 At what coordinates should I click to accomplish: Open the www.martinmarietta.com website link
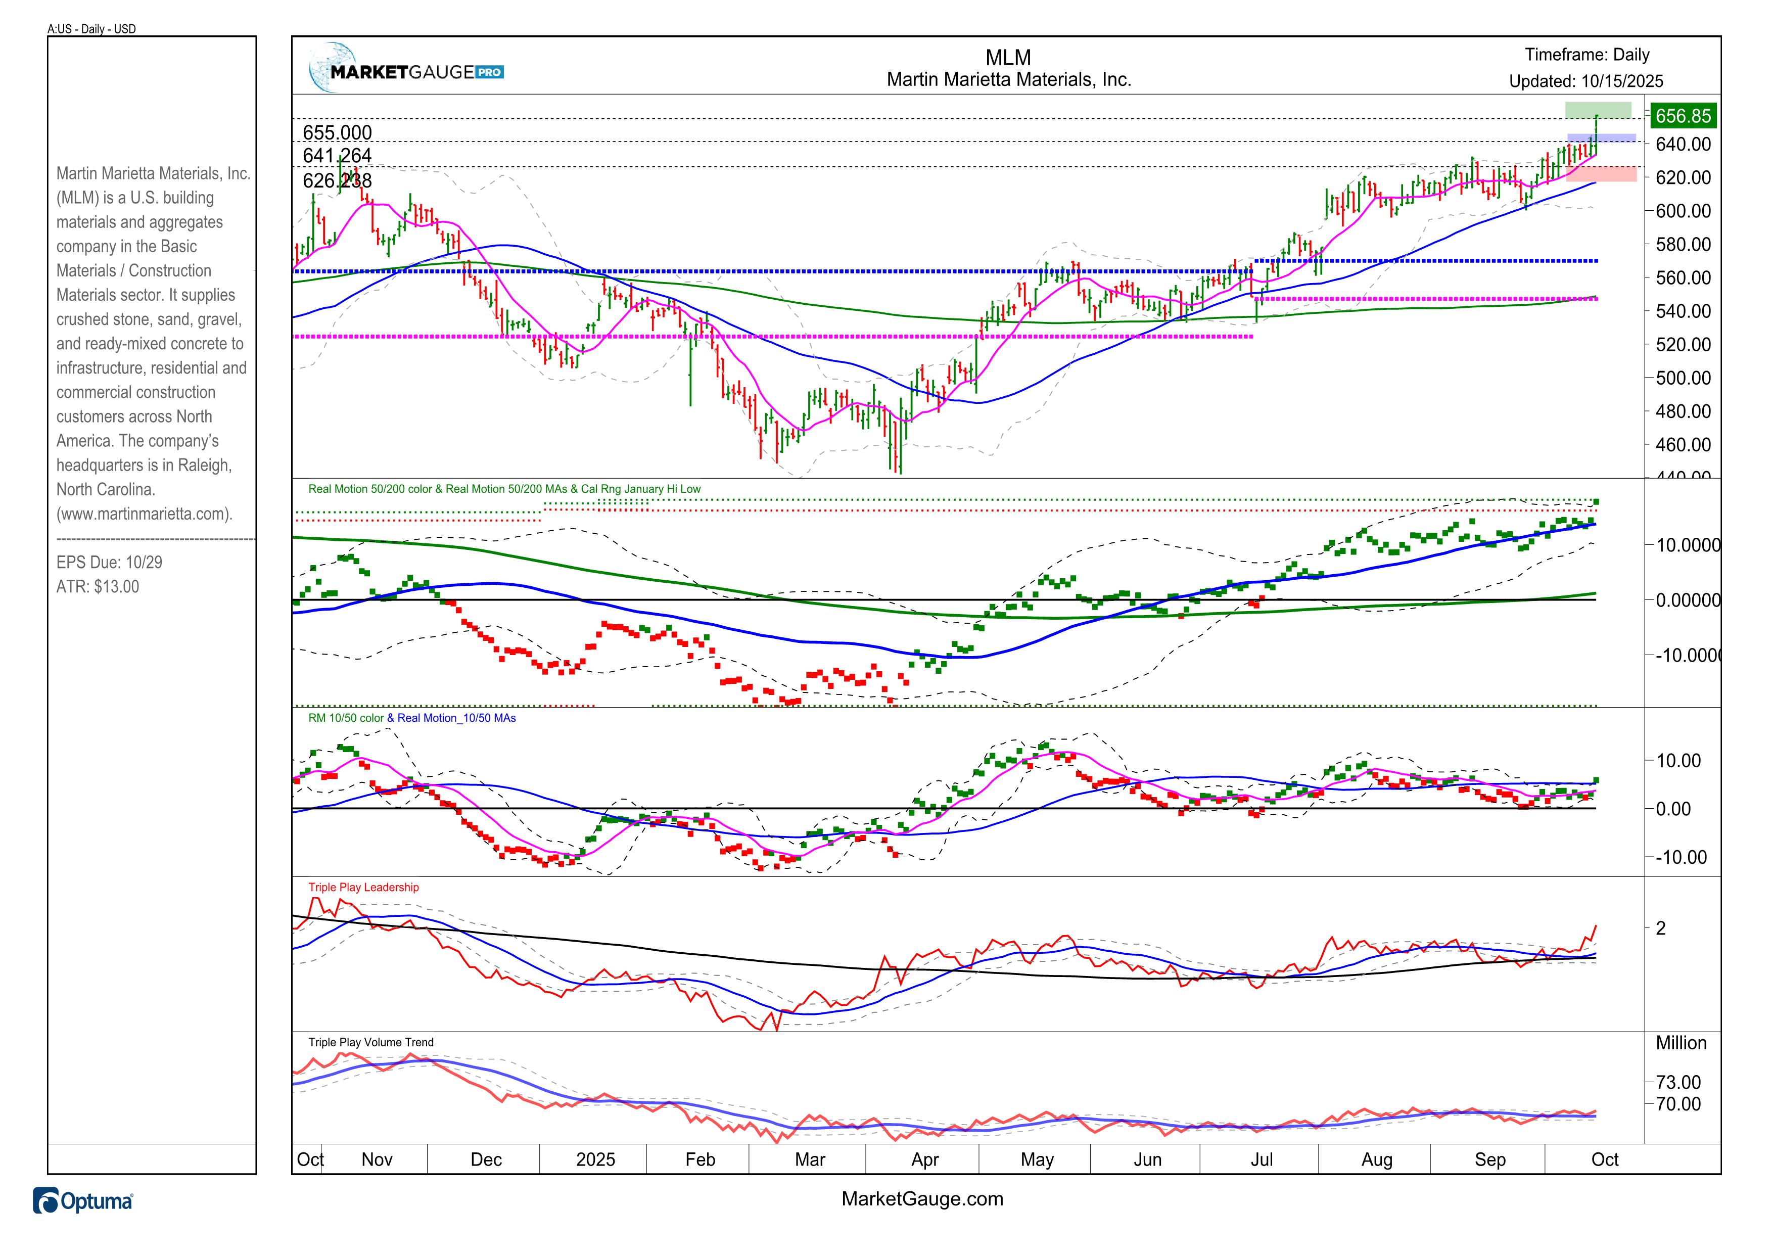tap(144, 514)
